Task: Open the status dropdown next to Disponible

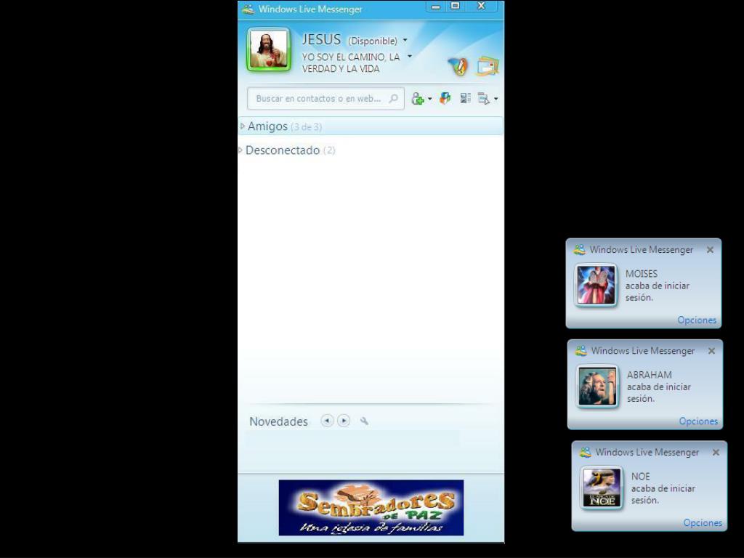Action: point(405,41)
